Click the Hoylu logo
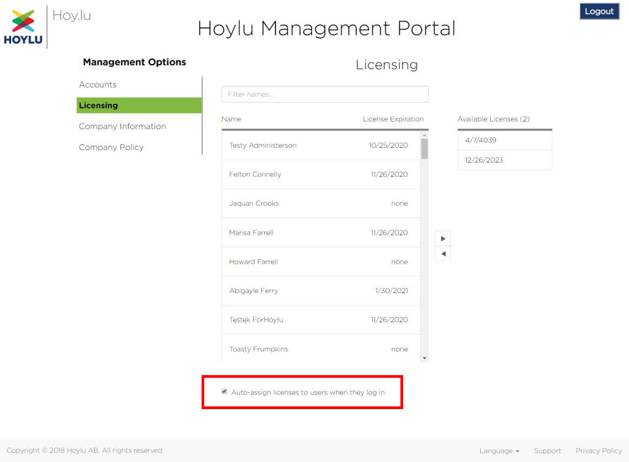Image resolution: width=629 pixels, height=462 pixels. 23,27
